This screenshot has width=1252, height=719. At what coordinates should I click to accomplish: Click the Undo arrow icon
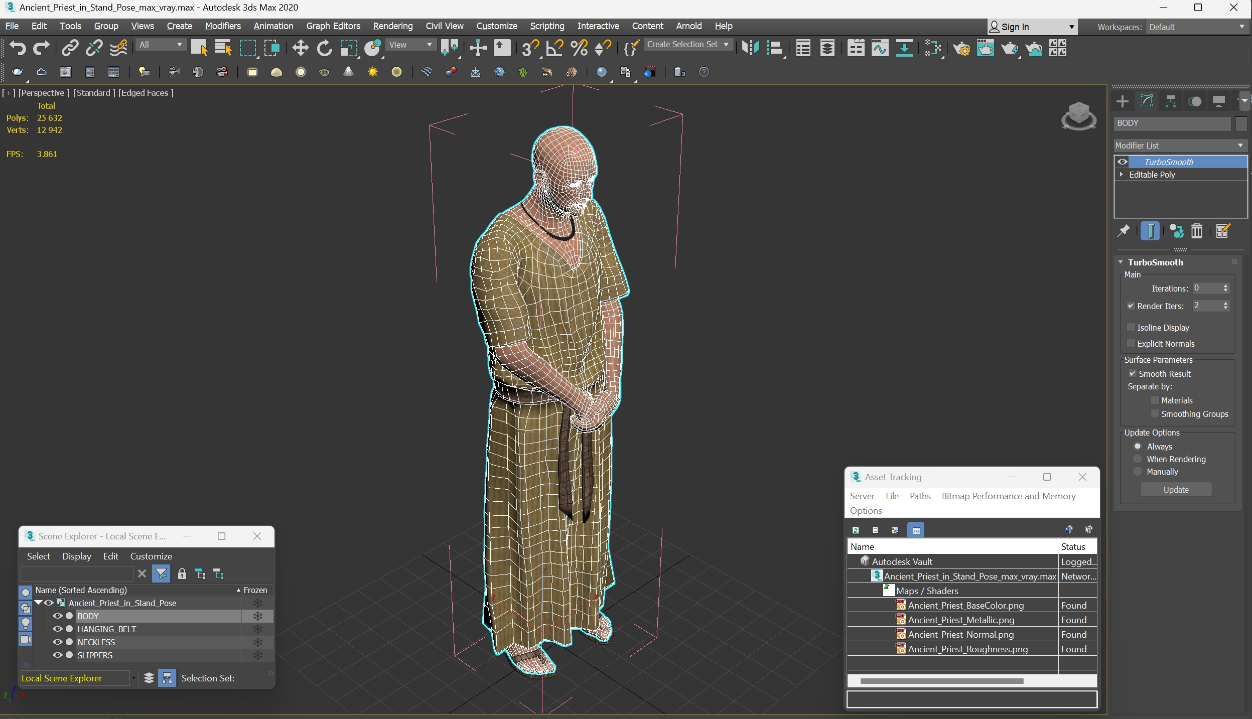(18, 48)
